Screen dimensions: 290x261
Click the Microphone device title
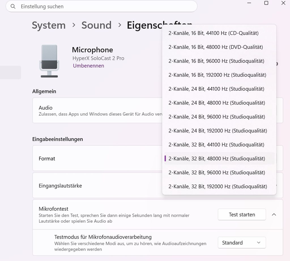(x=93, y=50)
